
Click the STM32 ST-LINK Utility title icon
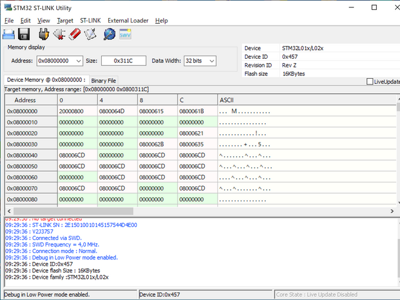(x=8, y=7)
